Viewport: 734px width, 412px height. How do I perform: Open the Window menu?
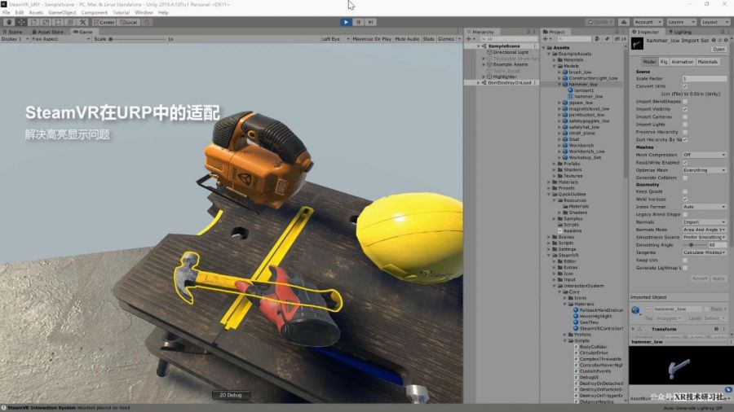(144, 12)
